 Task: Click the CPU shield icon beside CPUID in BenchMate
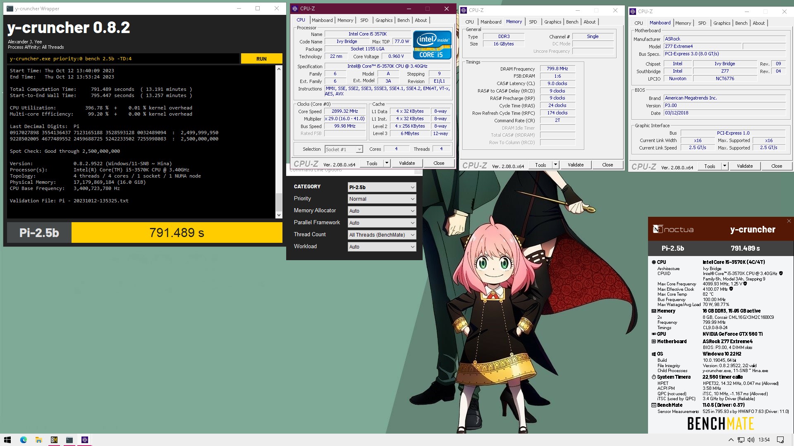pos(781,273)
